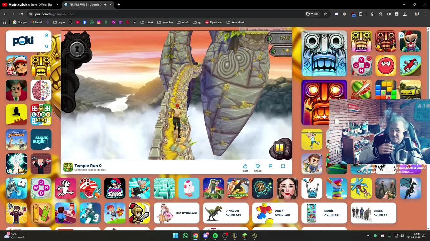This screenshot has height=241, width=430.
Task: Open ufuck bookmarks folder
Action: pyautogui.click(x=183, y=22)
